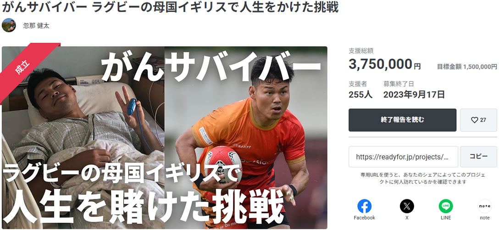Click the 3,750,000円 support total
The height and width of the screenshot is (230, 499).
click(x=384, y=64)
